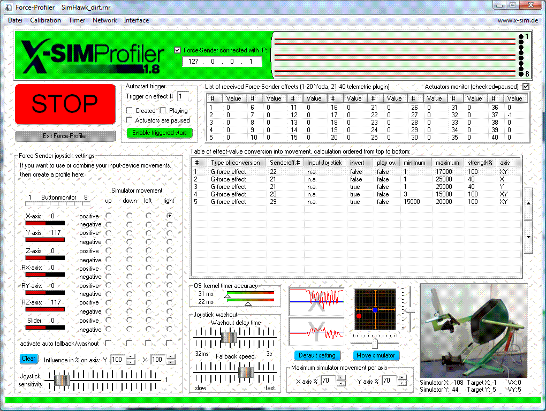Screen dimensions: 546x411
Task: Decrease the X influence percentage
Action: [171, 362]
